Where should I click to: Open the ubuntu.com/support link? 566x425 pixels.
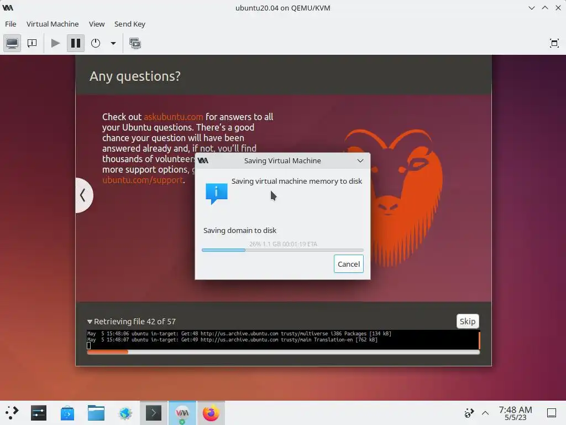coord(143,180)
